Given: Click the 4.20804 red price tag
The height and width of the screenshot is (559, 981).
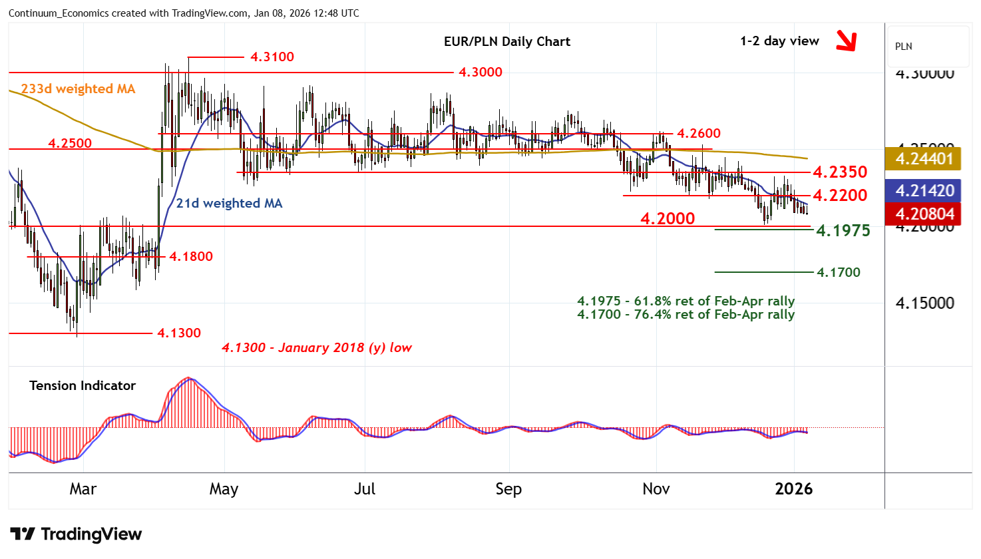Looking at the screenshot, I should click(x=924, y=214).
